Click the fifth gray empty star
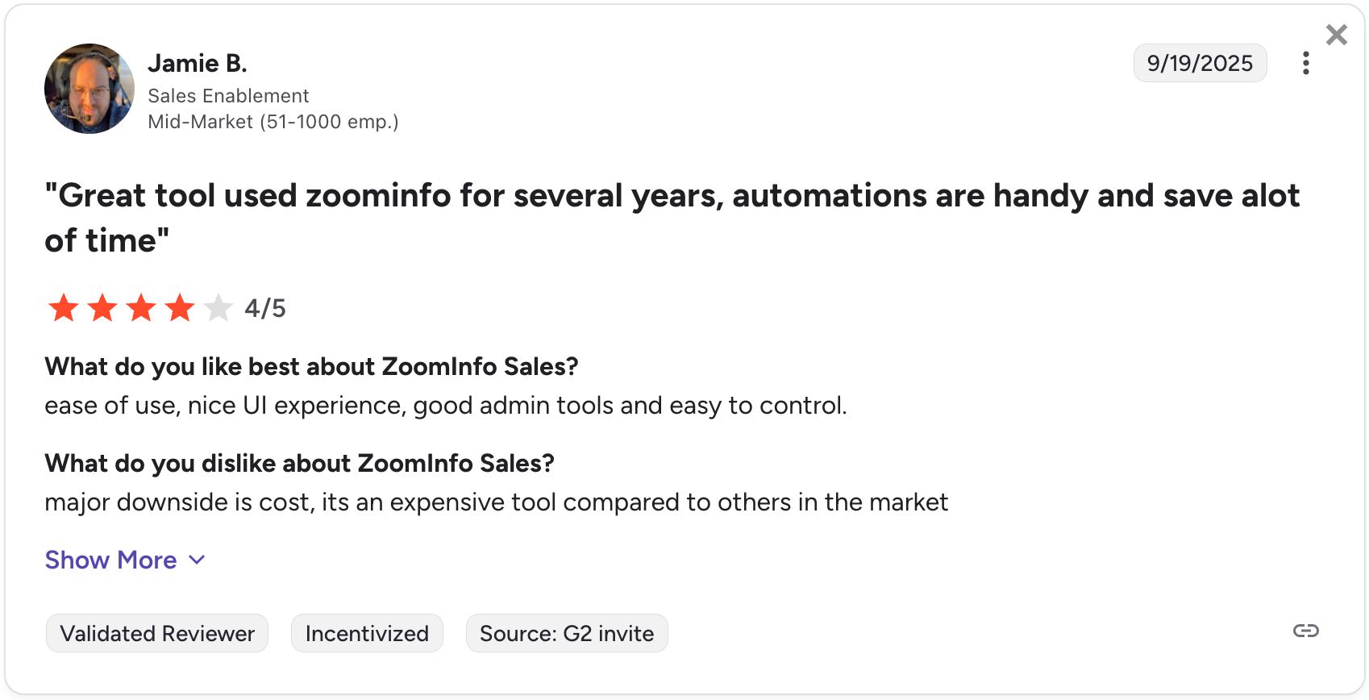Viewport: 1369px width, 700px height. pyautogui.click(x=218, y=308)
